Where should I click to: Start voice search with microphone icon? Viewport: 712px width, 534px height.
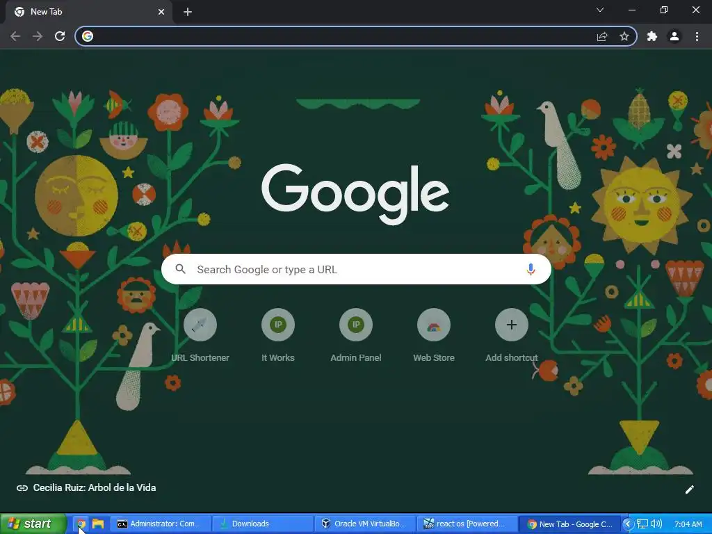tap(531, 269)
